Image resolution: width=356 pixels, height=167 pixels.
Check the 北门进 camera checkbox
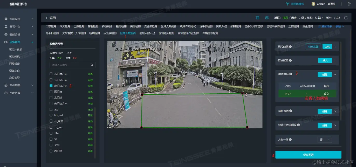tap(51, 98)
